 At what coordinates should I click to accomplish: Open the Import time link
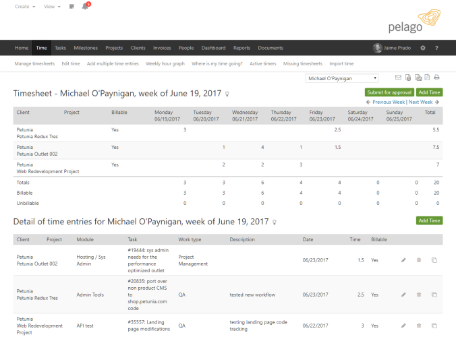click(341, 63)
